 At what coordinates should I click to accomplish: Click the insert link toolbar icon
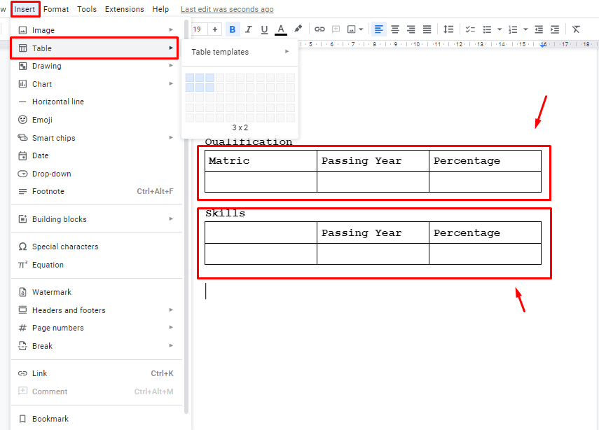click(319, 29)
